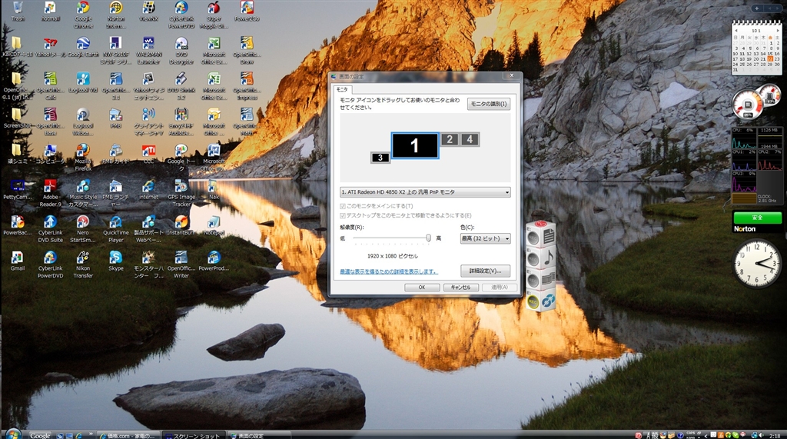Switch to 価格.com taskbar window
Image resolution: width=787 pixels, height=439 pixels.
pyautogui.click(x=128, y=435)
